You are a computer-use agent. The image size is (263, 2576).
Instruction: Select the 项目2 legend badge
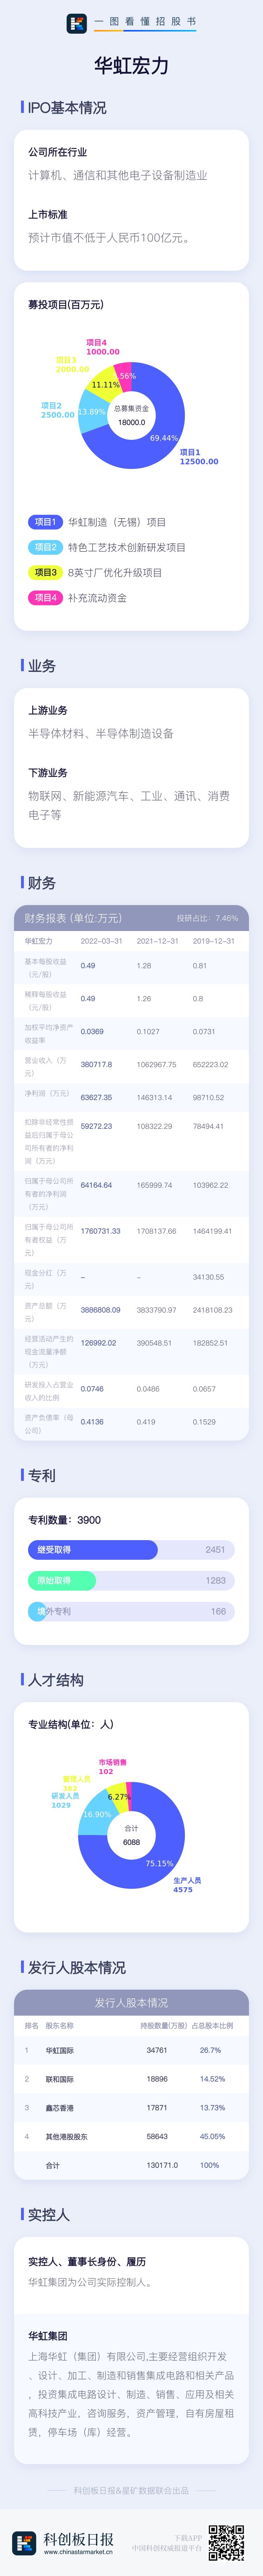coord(45,547)
